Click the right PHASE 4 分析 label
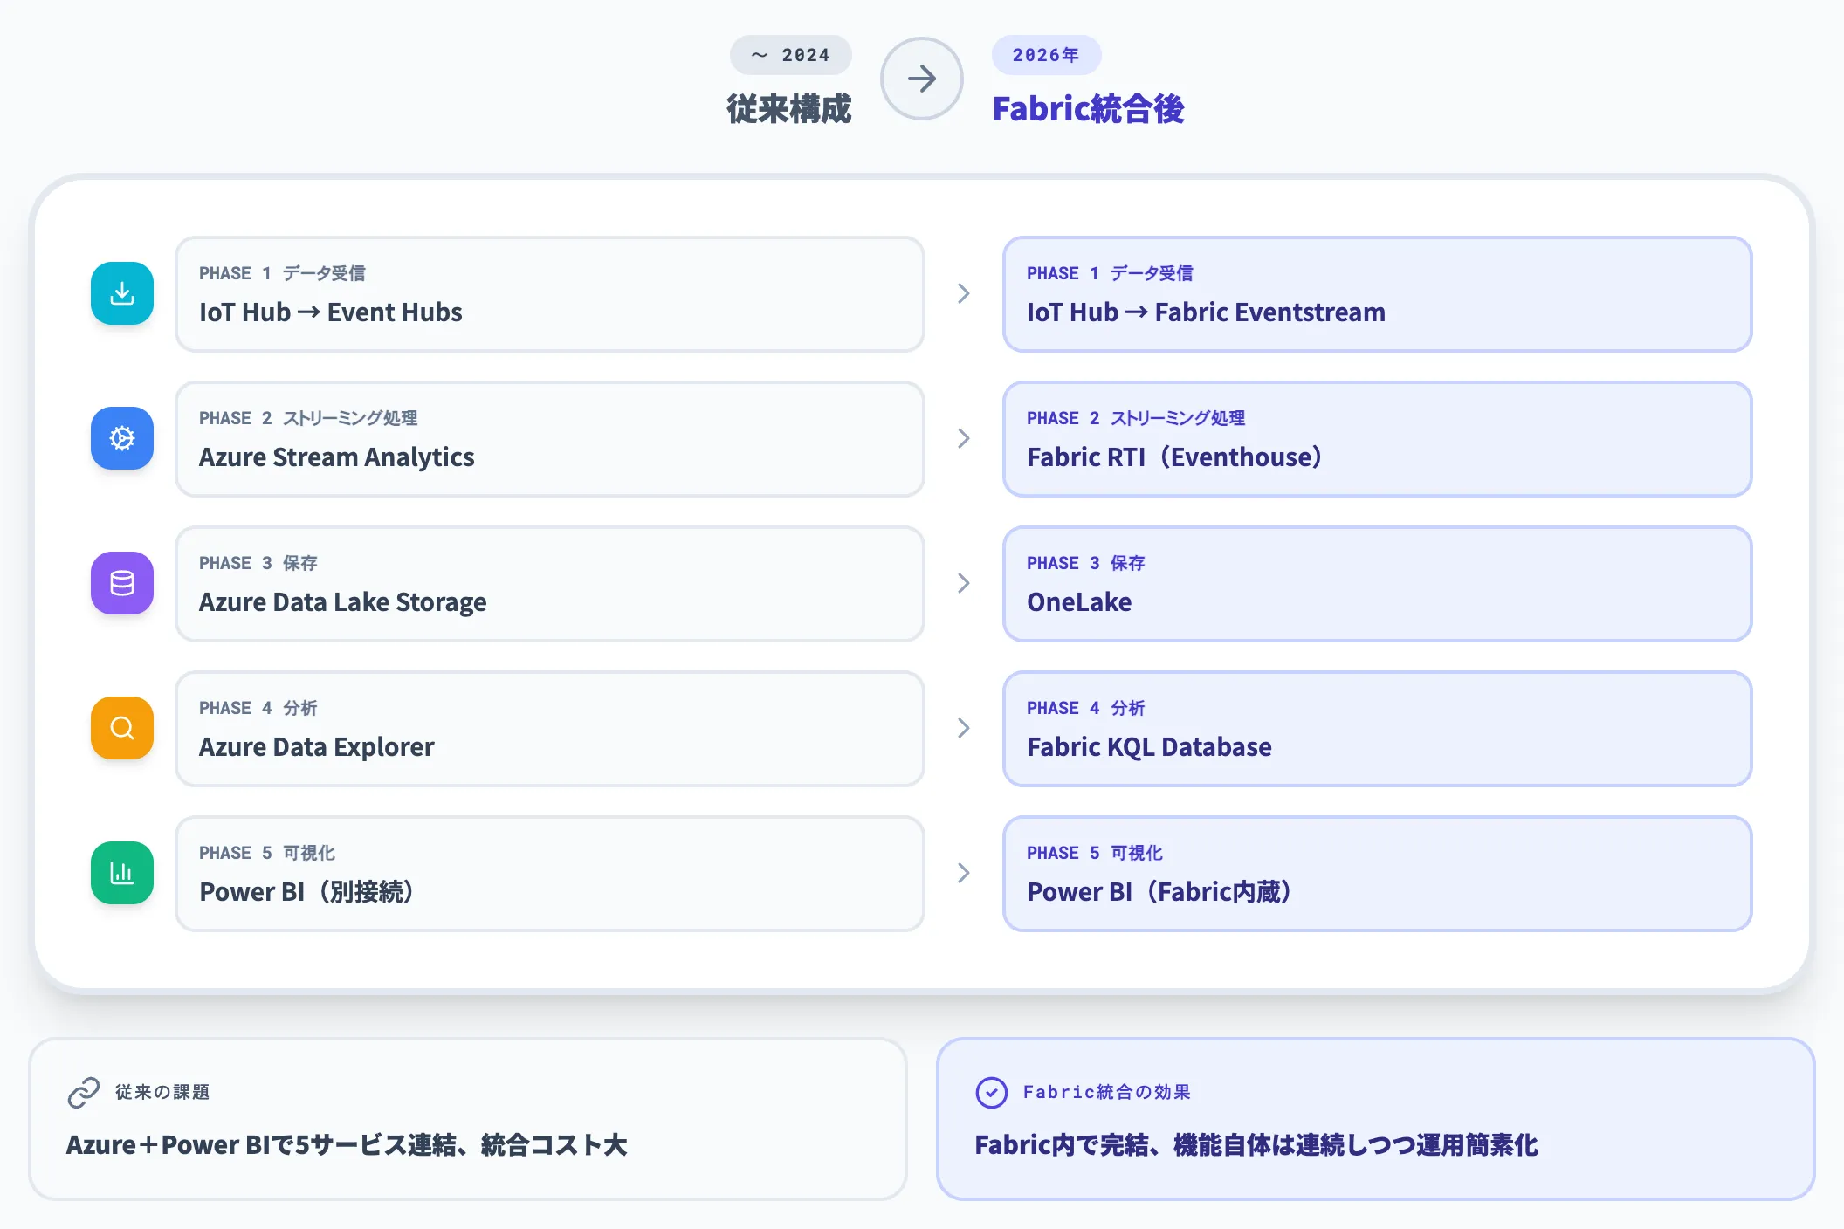 click(1086, 708)
